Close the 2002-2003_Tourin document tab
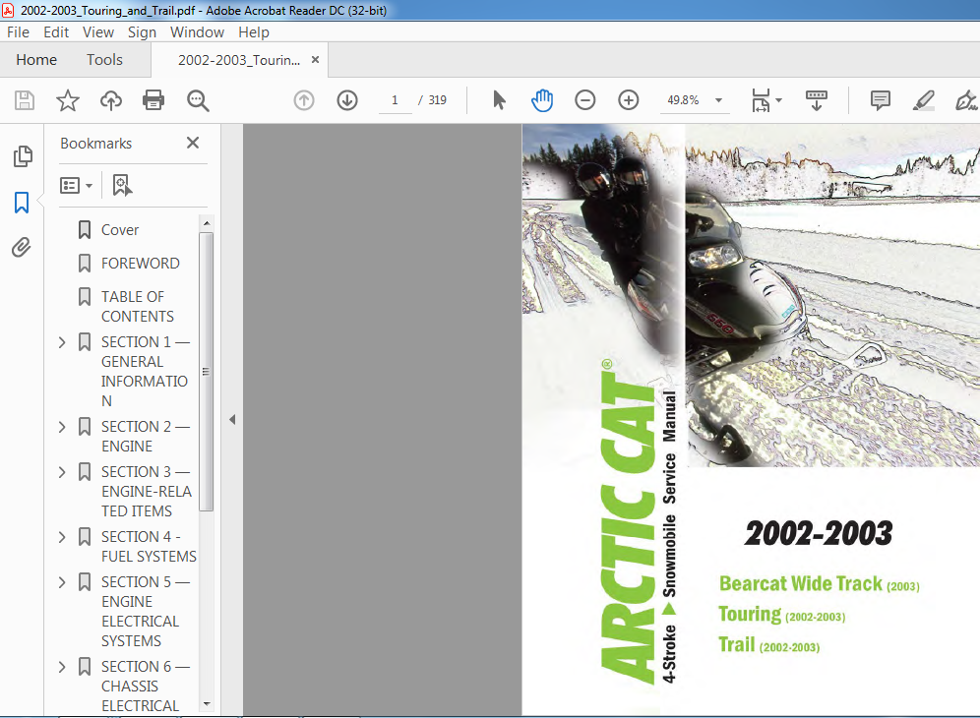980x718 pixels. point(315,59)
